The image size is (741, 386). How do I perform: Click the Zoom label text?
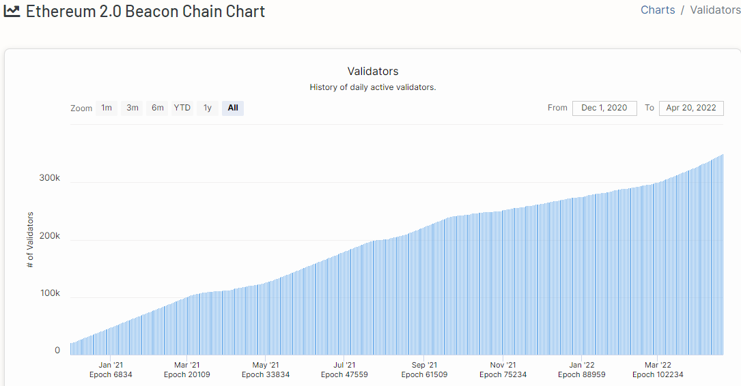point(81,108)
